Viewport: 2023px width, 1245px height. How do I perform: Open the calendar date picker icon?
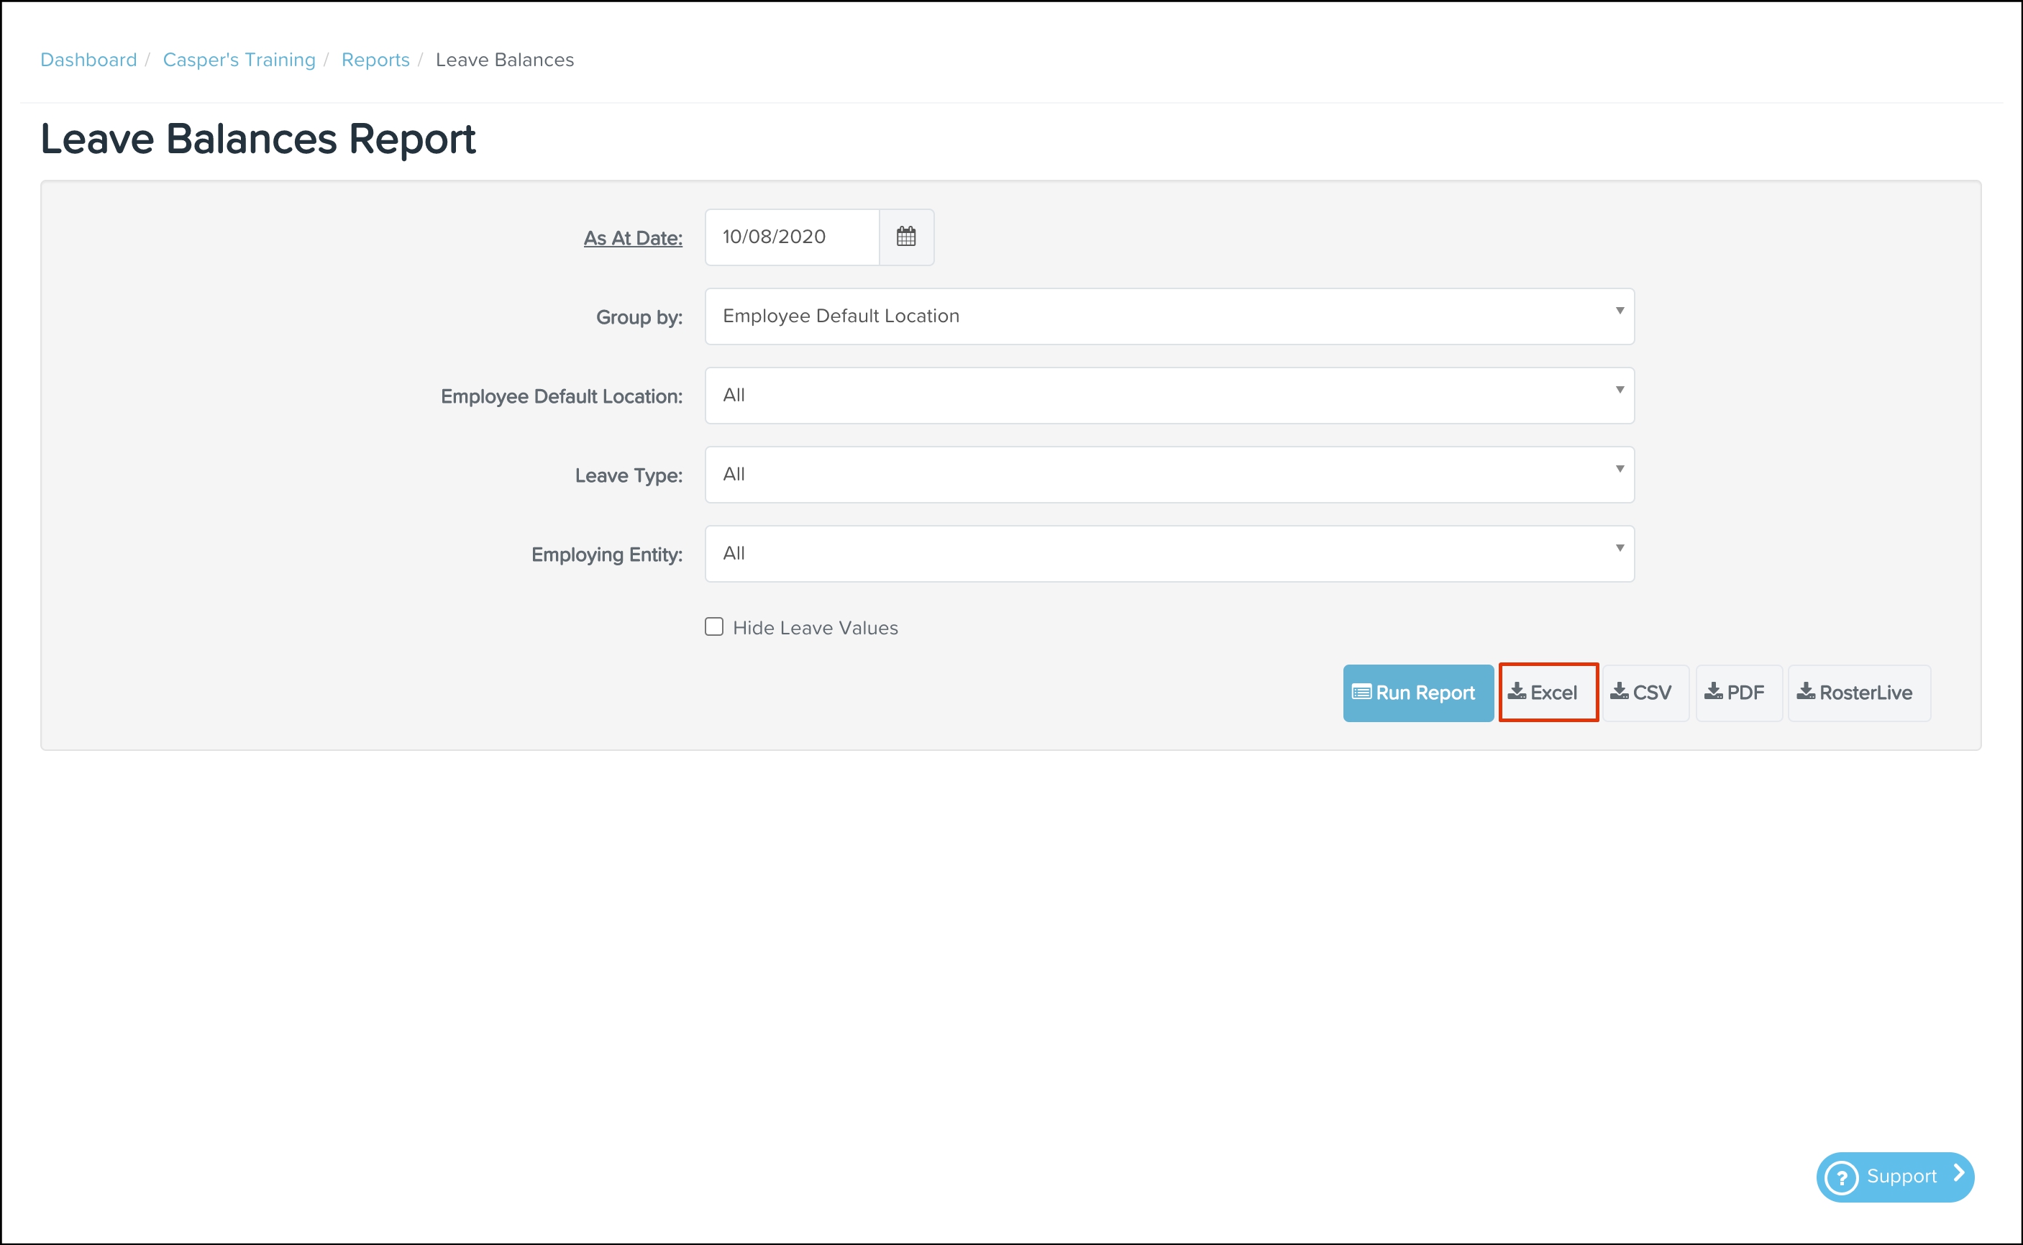tap(905, 237)
